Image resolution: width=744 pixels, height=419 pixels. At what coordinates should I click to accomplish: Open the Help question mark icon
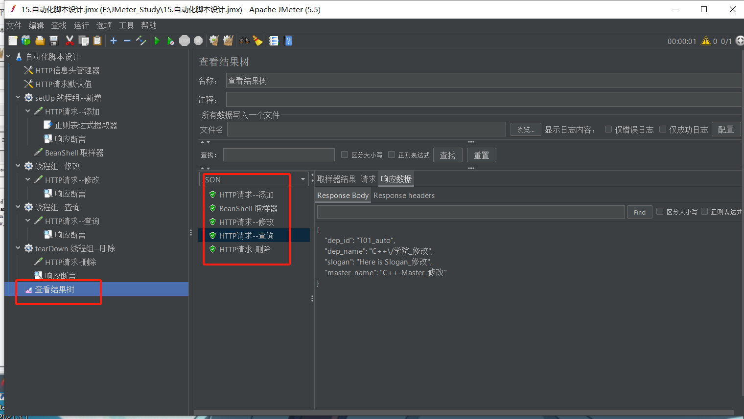click(x=288, y=41)
